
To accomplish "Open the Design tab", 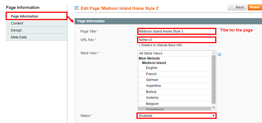I will point(37,30).
